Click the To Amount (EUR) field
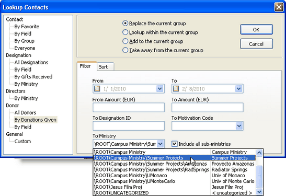 (208, 107)
